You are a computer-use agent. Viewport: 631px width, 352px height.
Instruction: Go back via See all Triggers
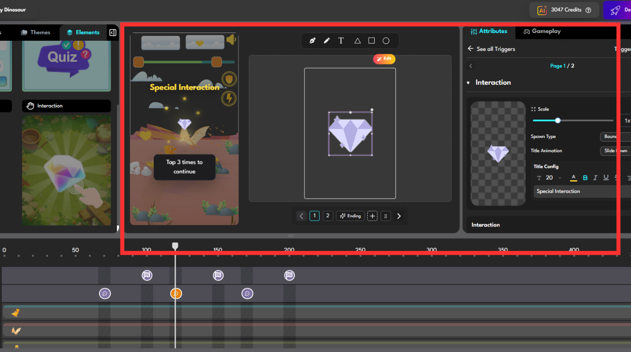(x=491, y=49)
